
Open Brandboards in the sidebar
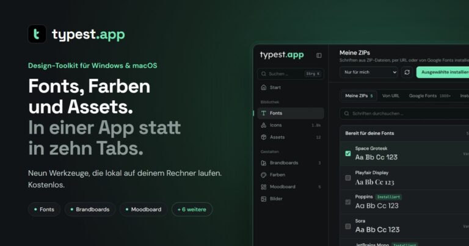pyautogui.click(x=291, y=163)
